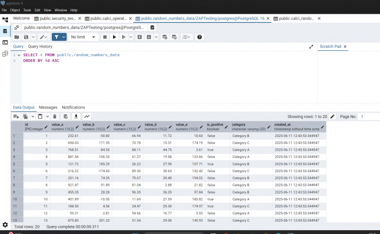Expand the query editor with the maximize arrows
380x234 pixels.
311,47
